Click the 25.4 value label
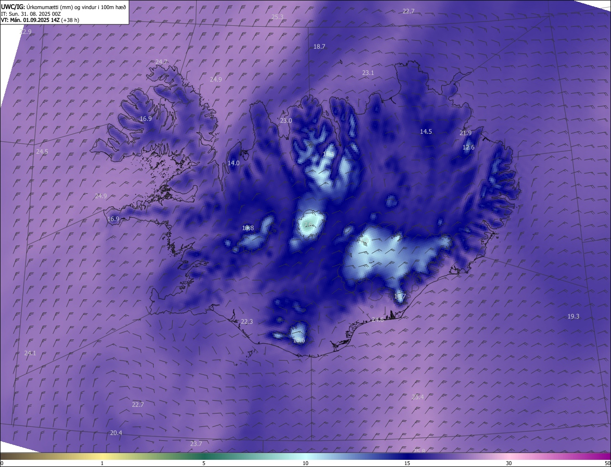 click(x=418, y=397)
